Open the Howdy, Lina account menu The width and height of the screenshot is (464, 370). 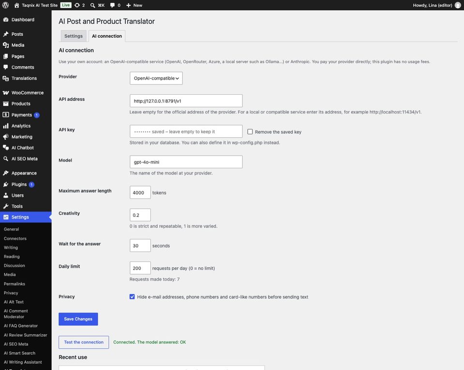[x=437, y=5]
